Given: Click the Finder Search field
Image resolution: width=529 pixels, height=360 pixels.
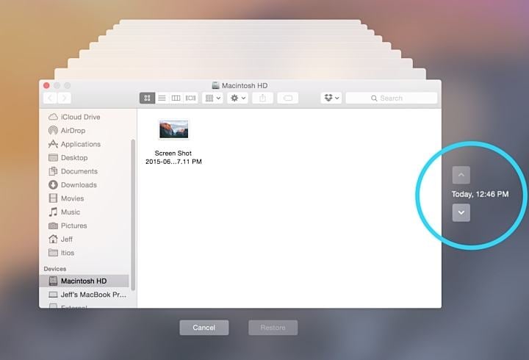Looking at the screenshot, I should click(x=392, y=98).
